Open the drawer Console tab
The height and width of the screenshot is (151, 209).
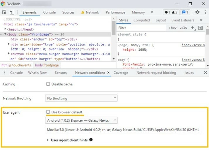pos(16,73)
